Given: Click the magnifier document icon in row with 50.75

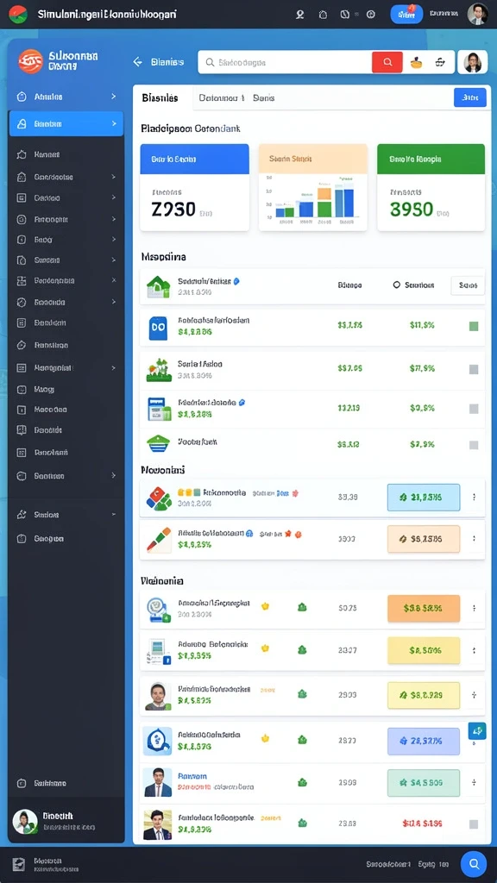Looking at the screenshot, I should pos(158,610).
